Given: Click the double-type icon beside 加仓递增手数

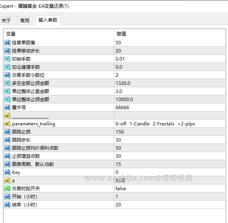Looking at the screenshot, I should (7, 67).
